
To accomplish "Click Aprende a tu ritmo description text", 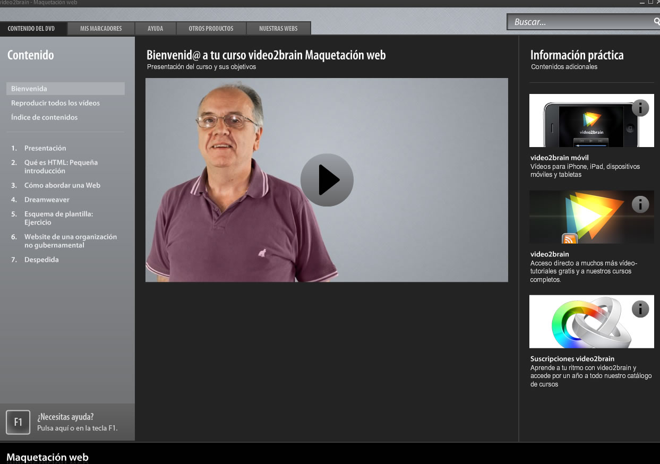I will pyautogui.click(x=591, y=376).
